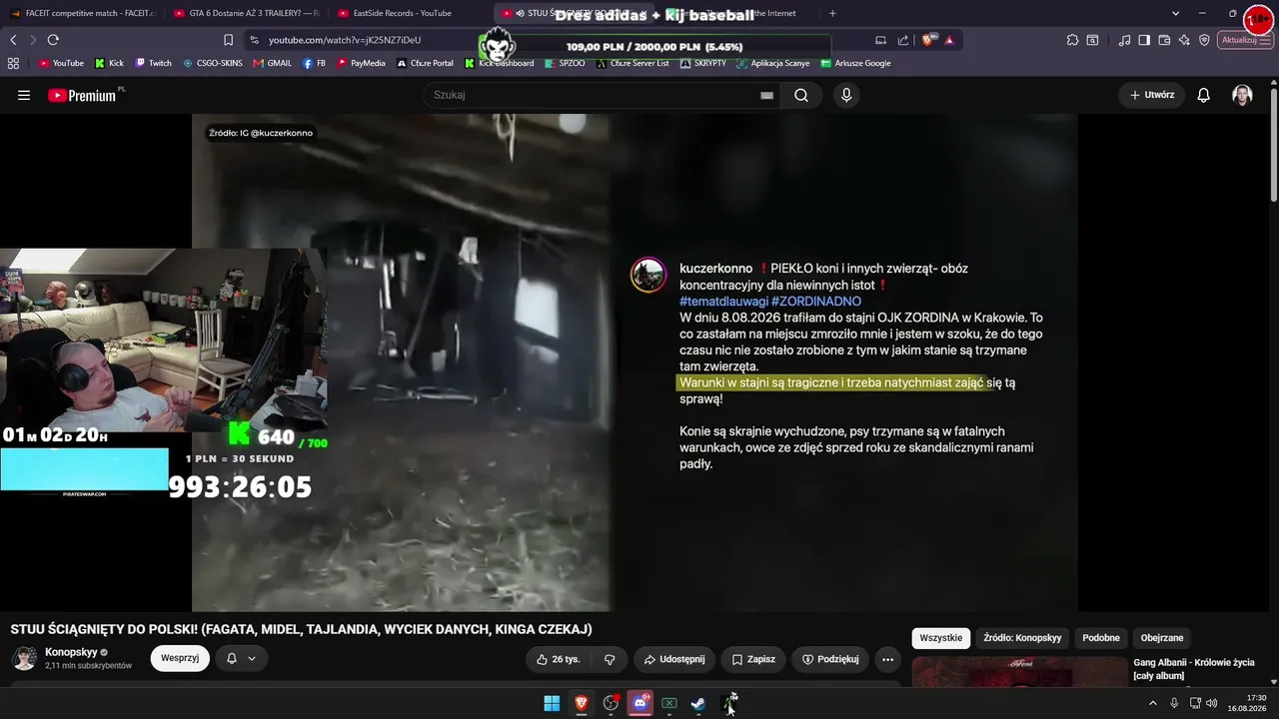Open the account avatar menu
This screenshot has height=719, width=1279.
[1242, 95]
